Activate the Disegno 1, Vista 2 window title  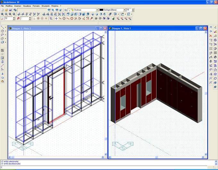pyautogui.click(x=21, y=28)
